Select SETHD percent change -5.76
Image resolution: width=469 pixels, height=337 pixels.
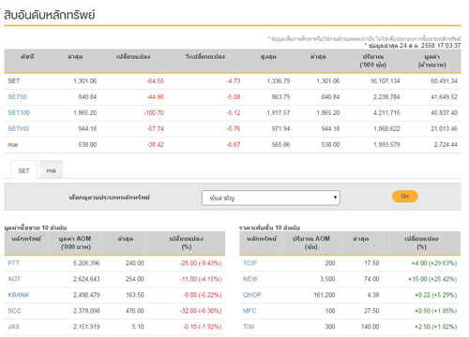click(x=234, y=129)
